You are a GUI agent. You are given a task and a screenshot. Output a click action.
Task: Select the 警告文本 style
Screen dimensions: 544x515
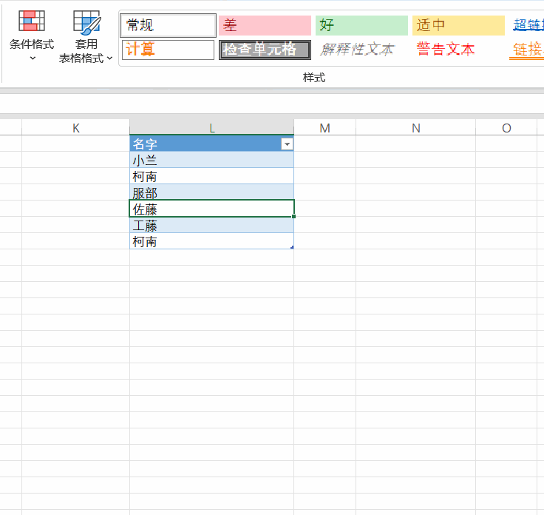click(x=446, y=50)
